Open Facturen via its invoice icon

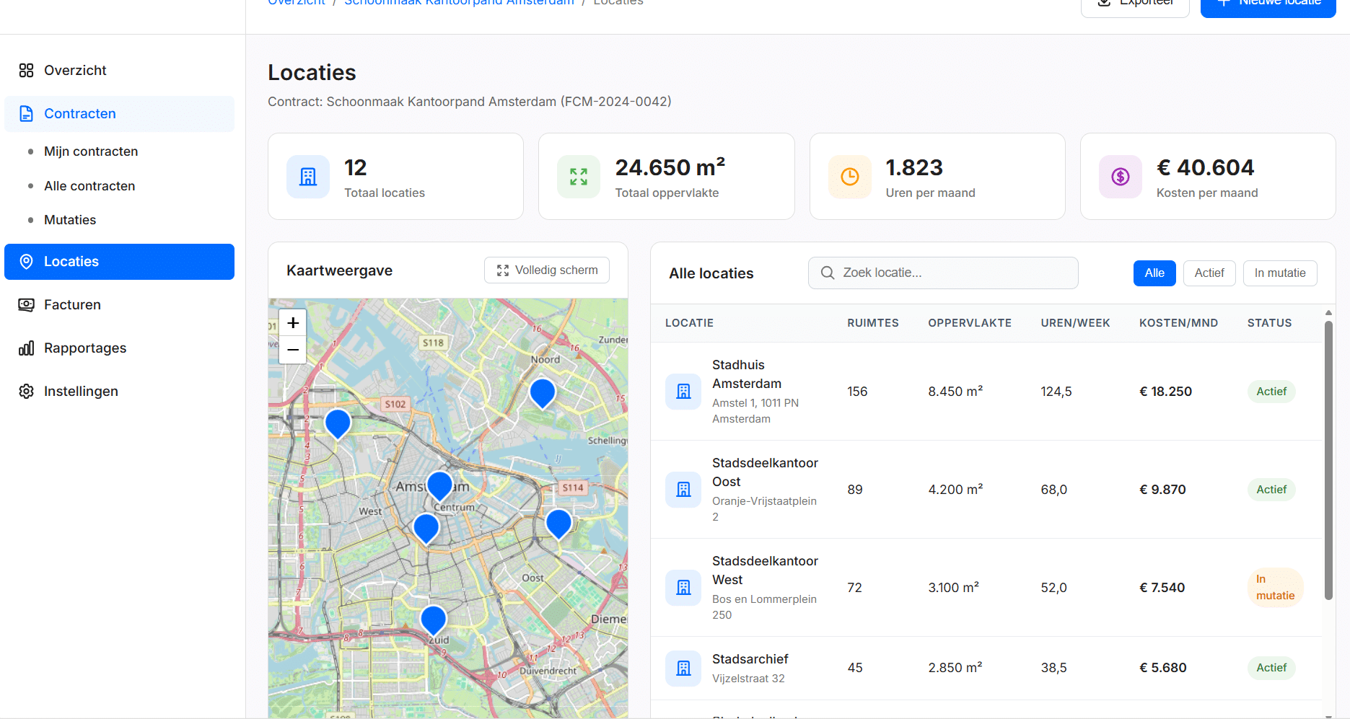point(26,304)
